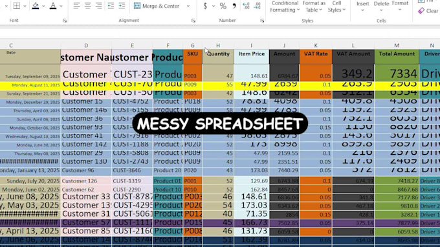This screenshot has height=247, width=440.
Task: Open the Font Color dropdown arrow
Action: [61, 6]
